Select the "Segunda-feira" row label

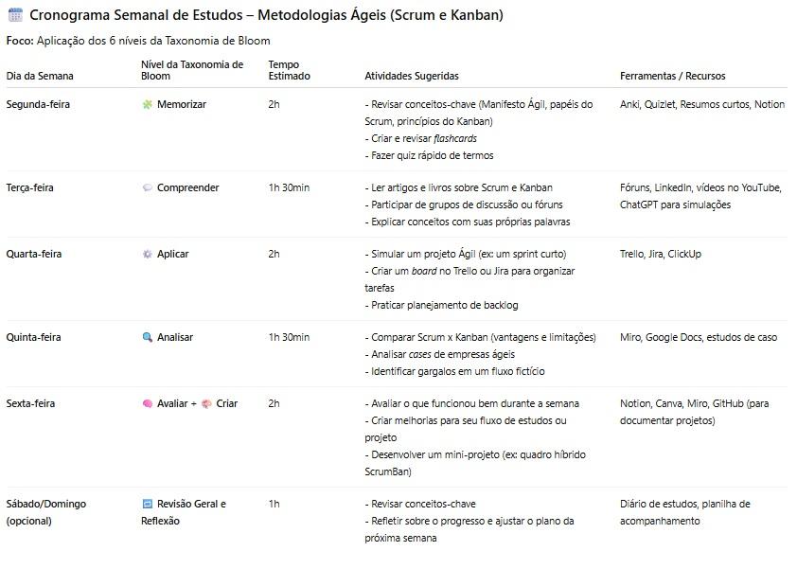tap(38, 104)
